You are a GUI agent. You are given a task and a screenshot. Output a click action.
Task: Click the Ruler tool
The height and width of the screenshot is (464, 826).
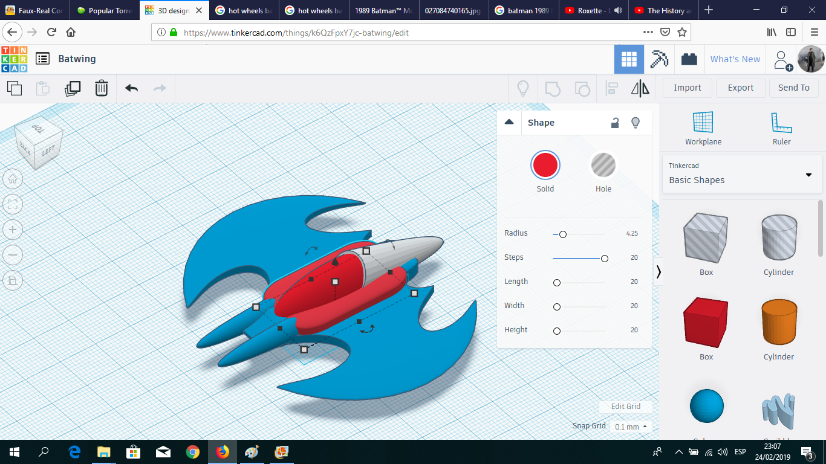781,129
